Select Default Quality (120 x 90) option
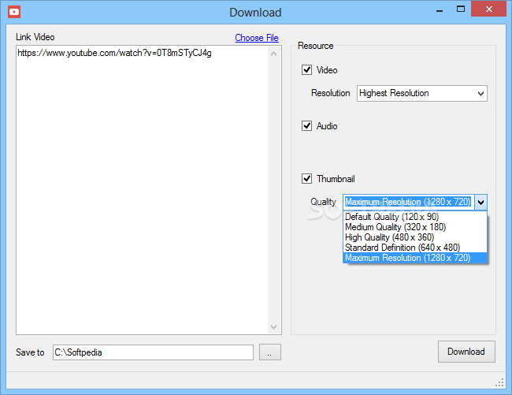The width and height of the screenshot is (512, 395). click(x=414, y=217)
